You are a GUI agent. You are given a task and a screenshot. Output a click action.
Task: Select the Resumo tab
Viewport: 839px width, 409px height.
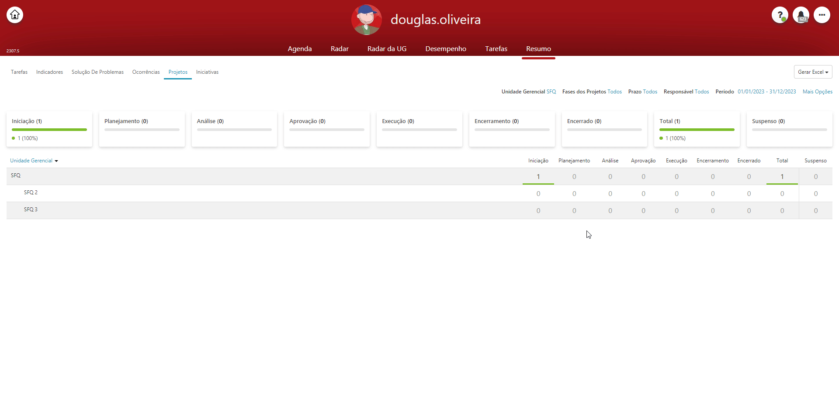[538, 49]
